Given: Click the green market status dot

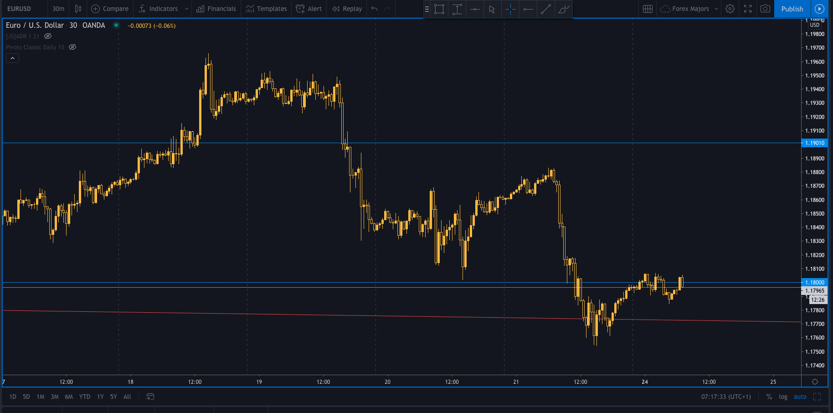Looking at the screenshot, I should (116, 25).
